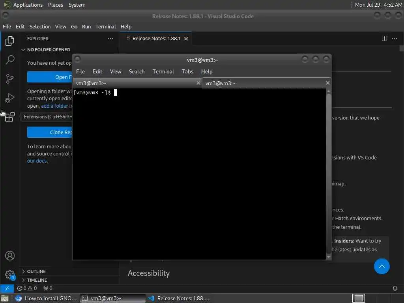Image resolution: width=404 pixels, height=303 pixels.
Task: Open editor More Actions ellipsis
Action: (x=395, y=39)
